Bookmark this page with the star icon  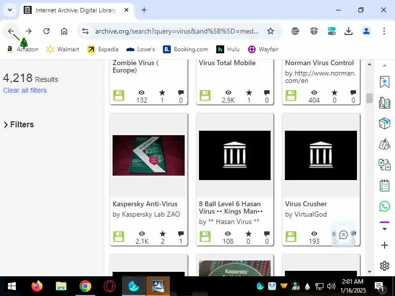(x=271, y=31)
